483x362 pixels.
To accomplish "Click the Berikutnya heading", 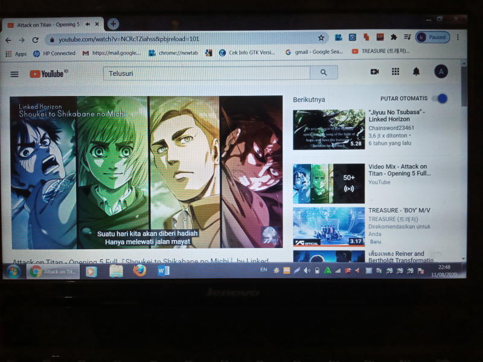I will 309,100.
